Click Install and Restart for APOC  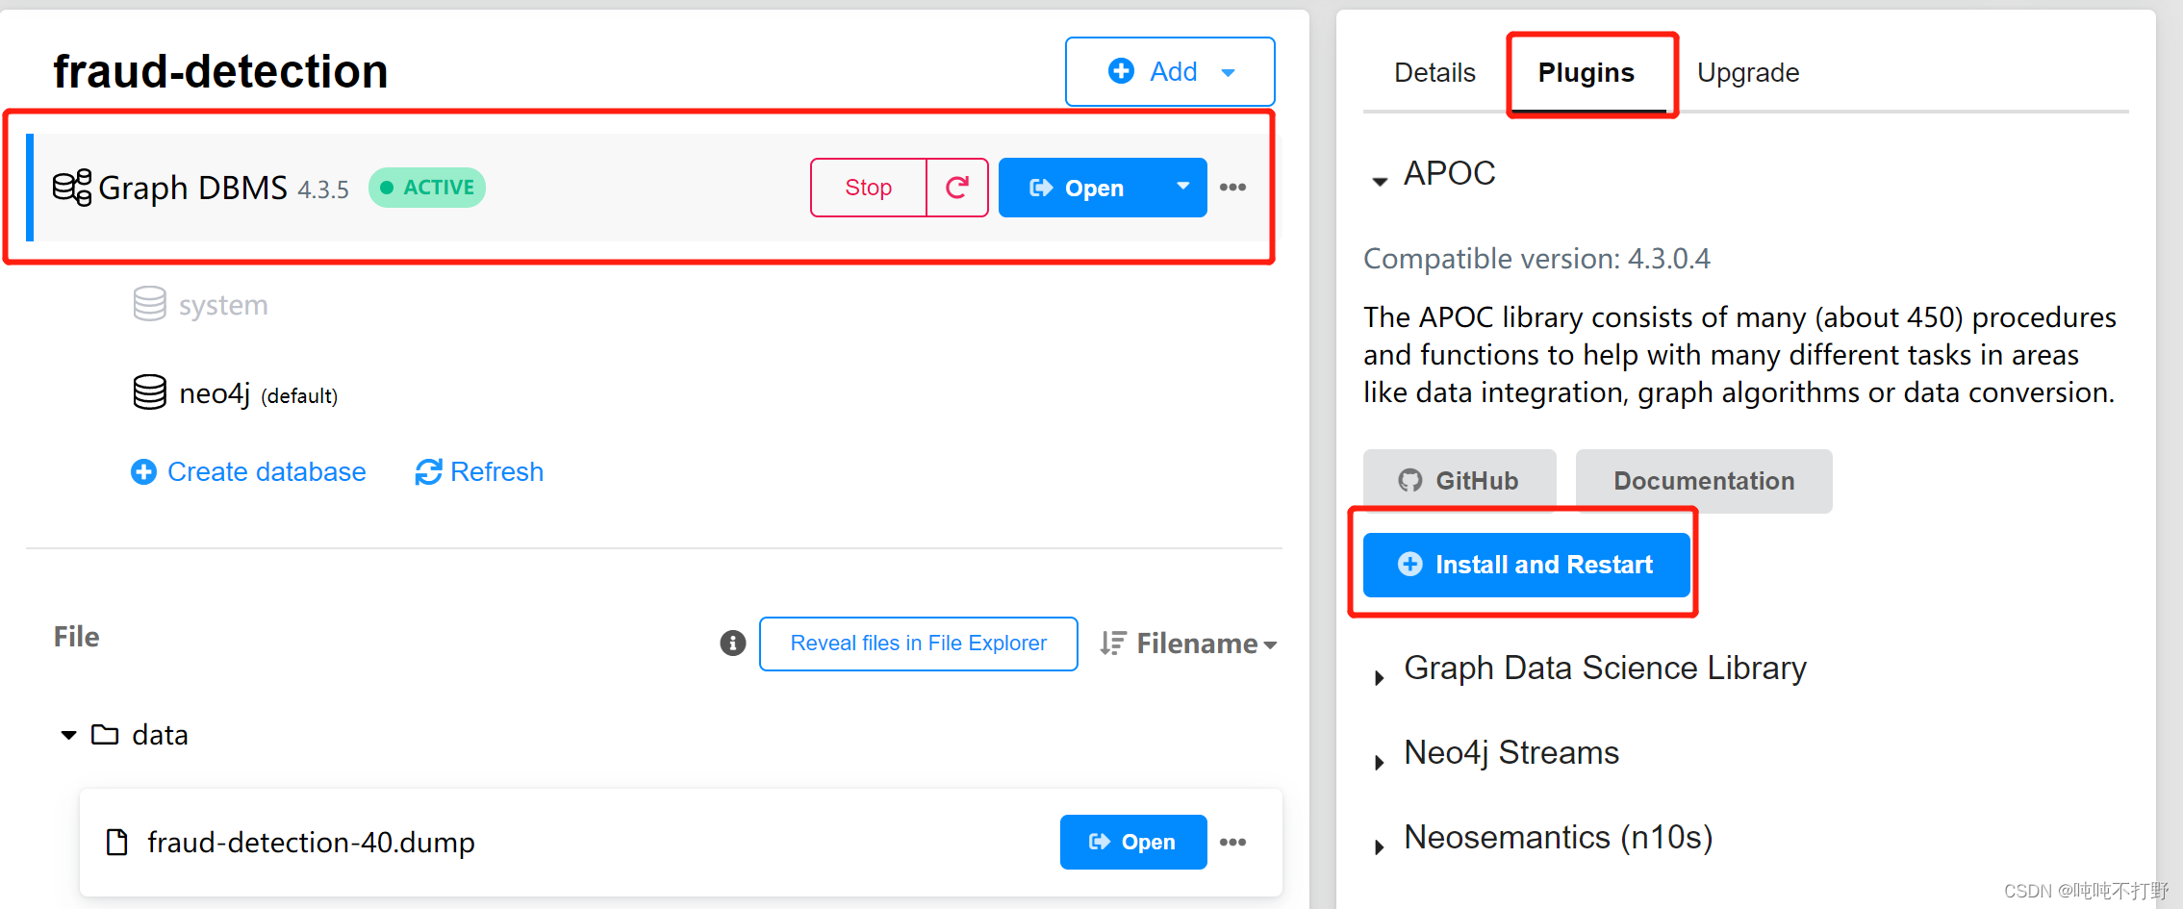[x=1526, y=565]
